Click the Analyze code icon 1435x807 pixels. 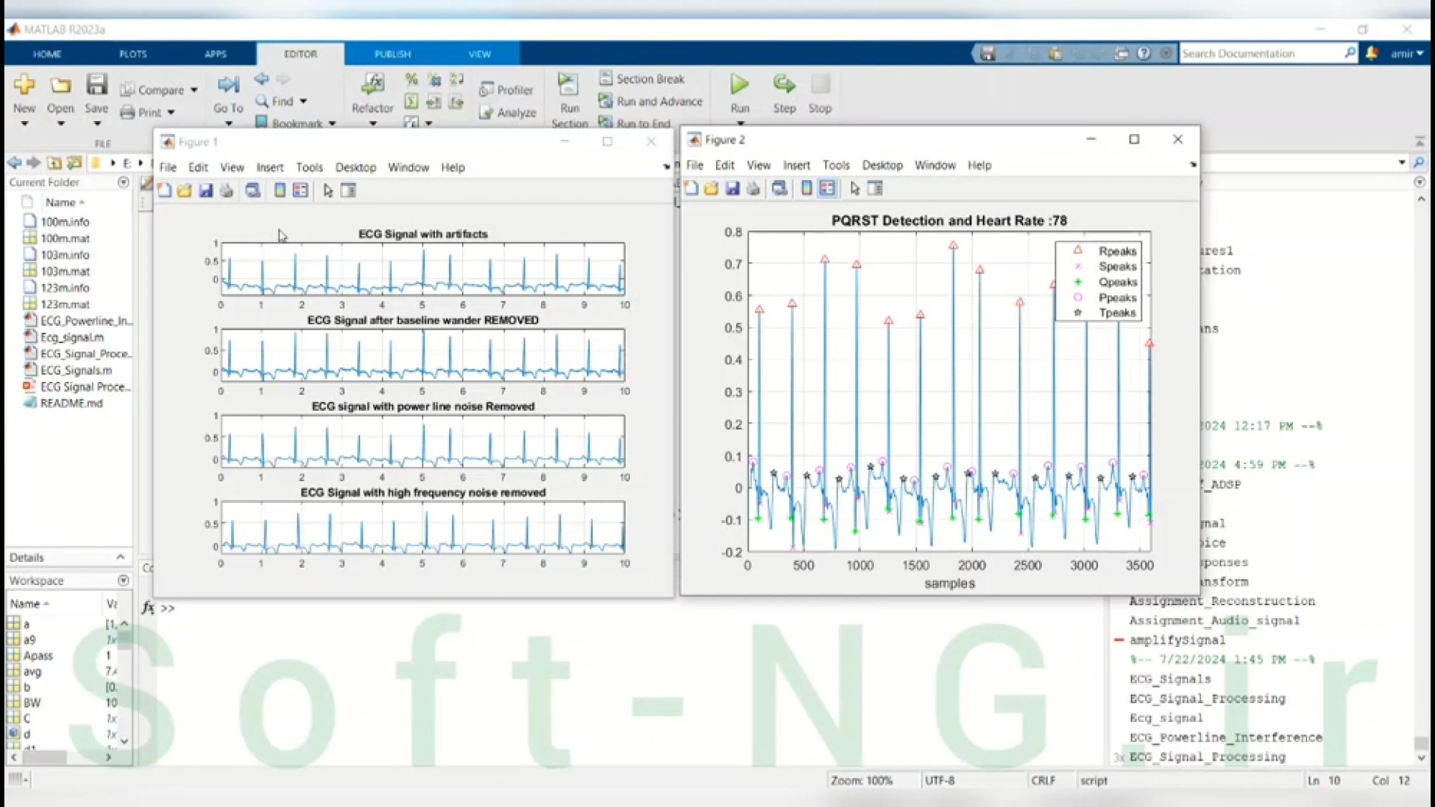pos(486,113)
